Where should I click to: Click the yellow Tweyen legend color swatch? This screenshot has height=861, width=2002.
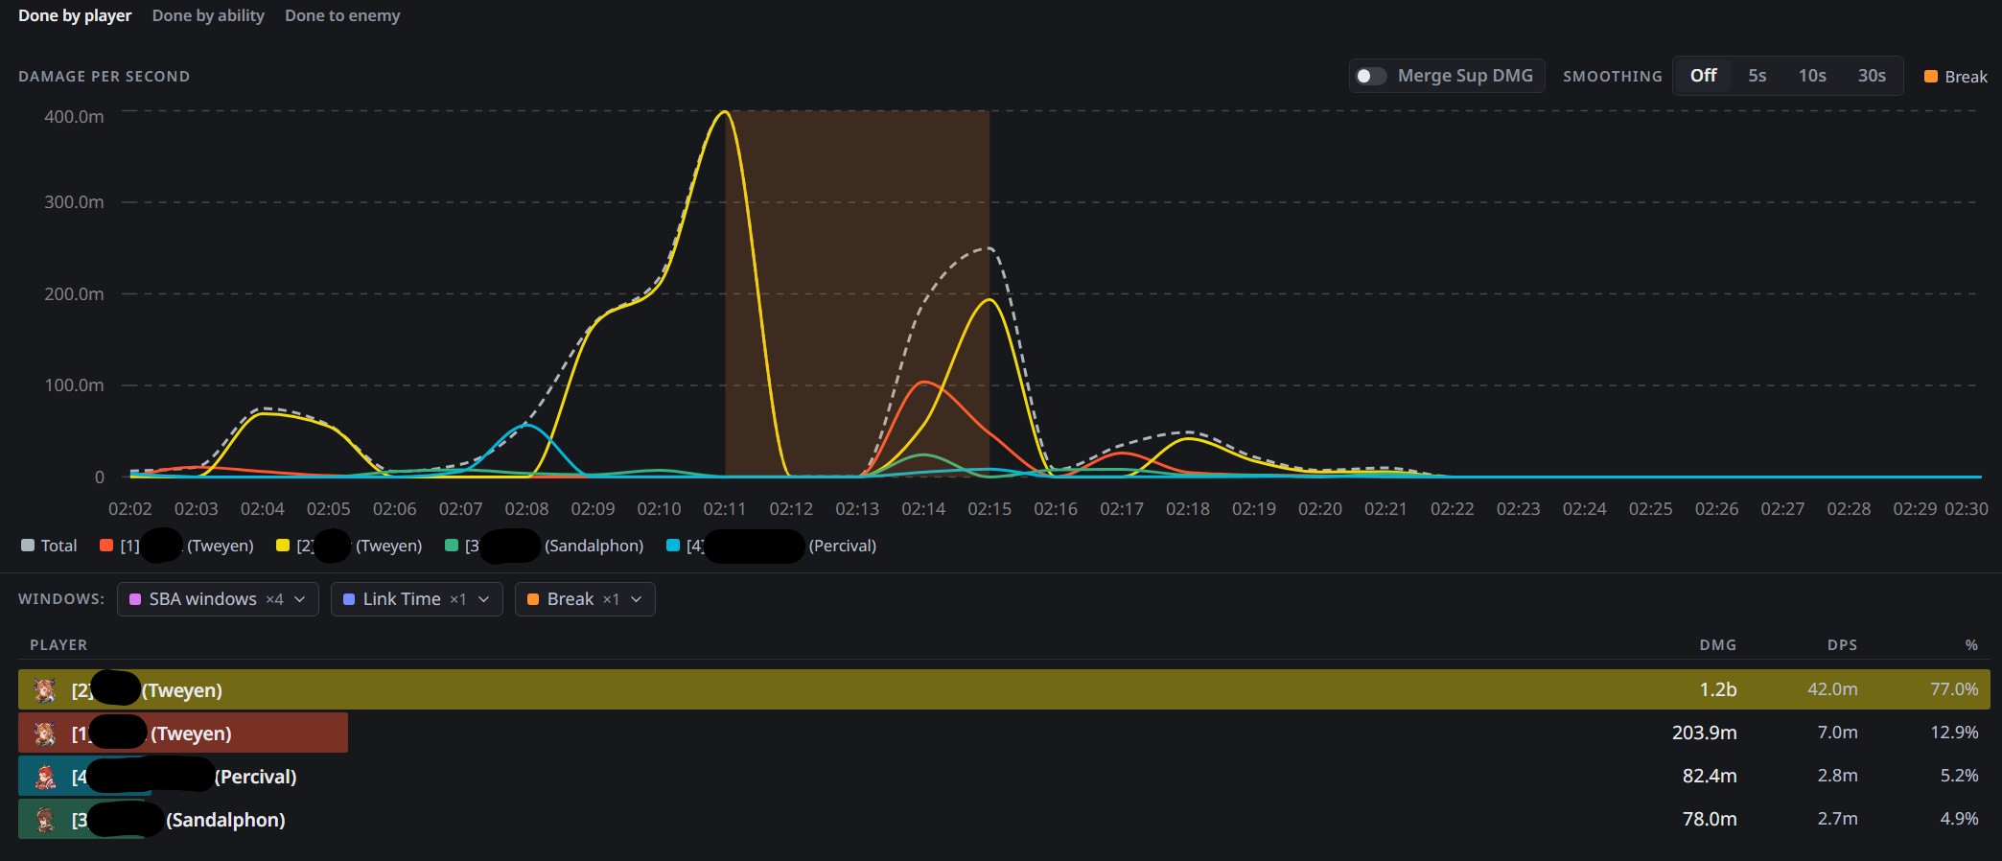283,546
